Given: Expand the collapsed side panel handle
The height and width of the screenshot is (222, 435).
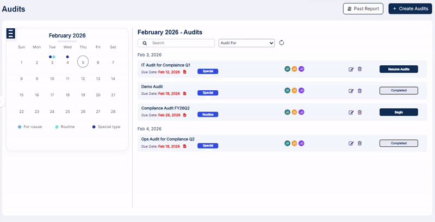Looking at the screenshot, I should coord(2,102).
